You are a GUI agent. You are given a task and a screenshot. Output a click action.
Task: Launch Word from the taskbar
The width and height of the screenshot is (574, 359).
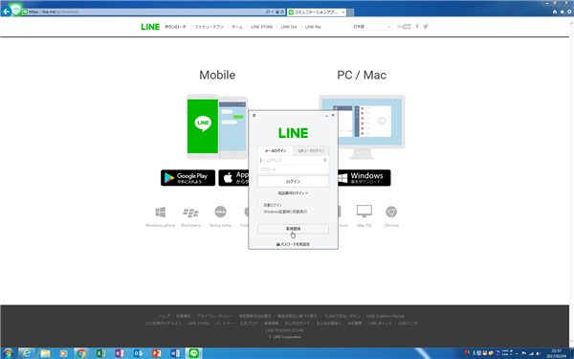click(x=175, y=353)
